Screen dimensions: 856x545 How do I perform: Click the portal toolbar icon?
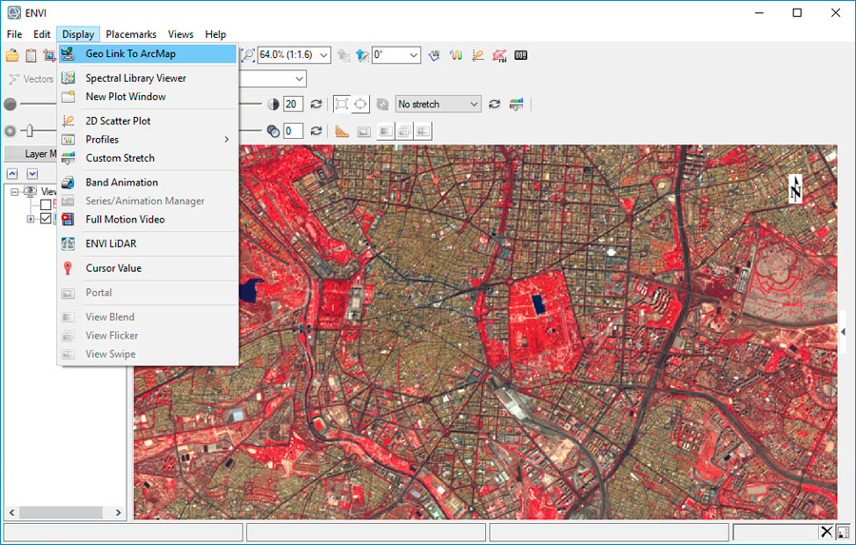pyautogui.click(x=363, y=131)
